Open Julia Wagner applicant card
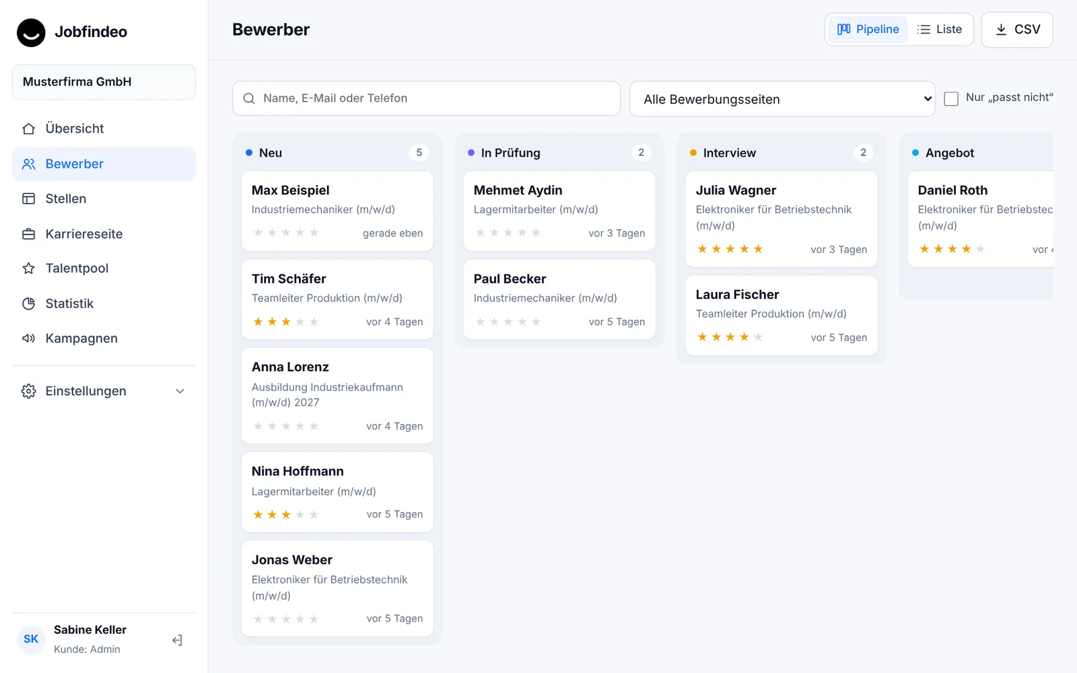The image size is (1077, 673). [781, 219]
